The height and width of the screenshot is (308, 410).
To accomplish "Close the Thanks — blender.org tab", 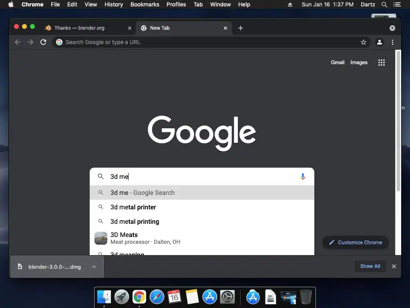I will 130,28.
